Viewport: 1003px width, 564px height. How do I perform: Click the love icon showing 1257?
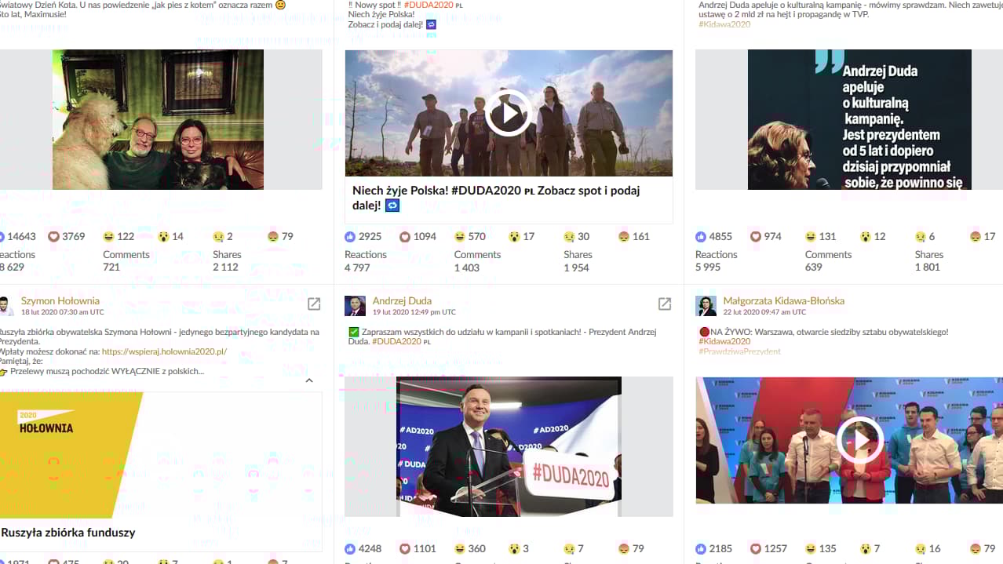(756, 548)
